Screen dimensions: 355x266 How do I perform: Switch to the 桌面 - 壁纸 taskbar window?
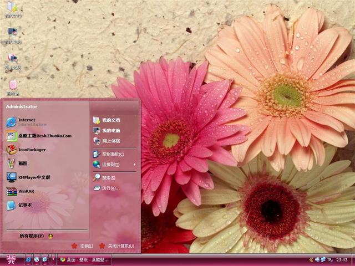[83, 259]
